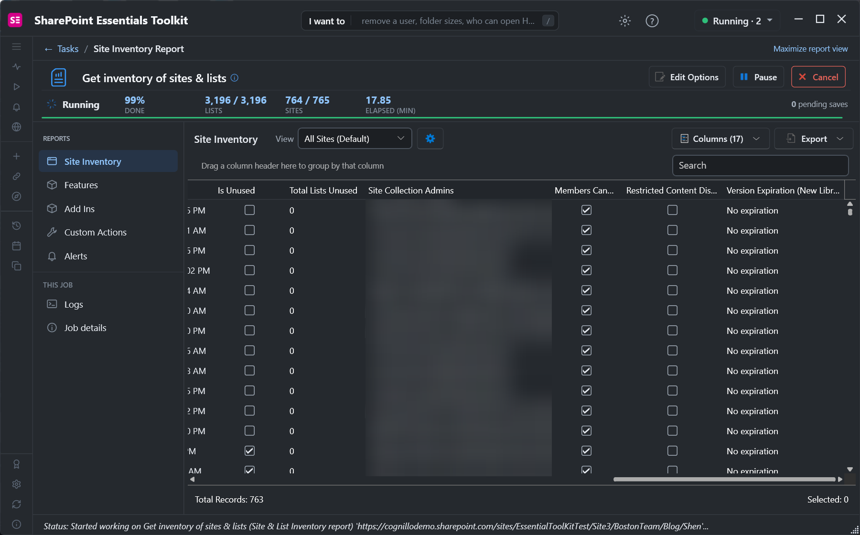Click the horizontal scrollbar of the grid
Screen dimensions: 860x535
[x=724, y=479]
